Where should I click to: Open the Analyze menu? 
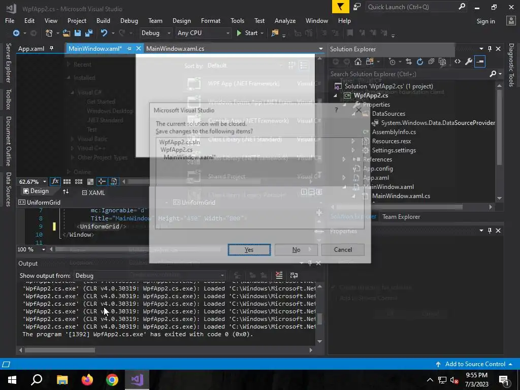pyautogui.click(x=285, y=20)
